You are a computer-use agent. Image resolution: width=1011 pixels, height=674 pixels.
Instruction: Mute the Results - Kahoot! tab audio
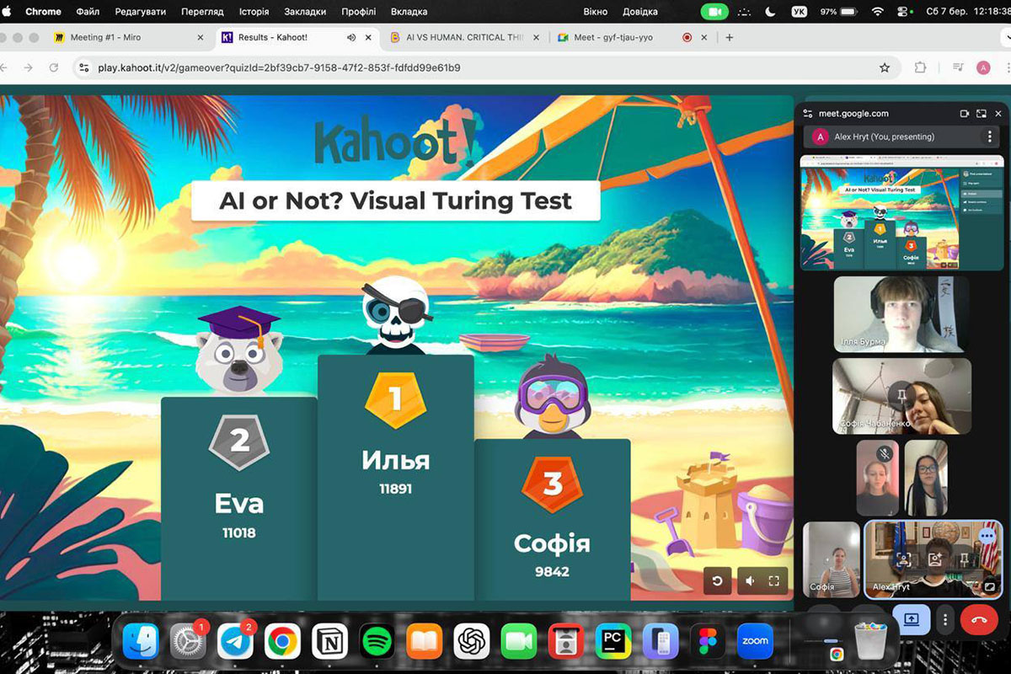click(351, 37)
